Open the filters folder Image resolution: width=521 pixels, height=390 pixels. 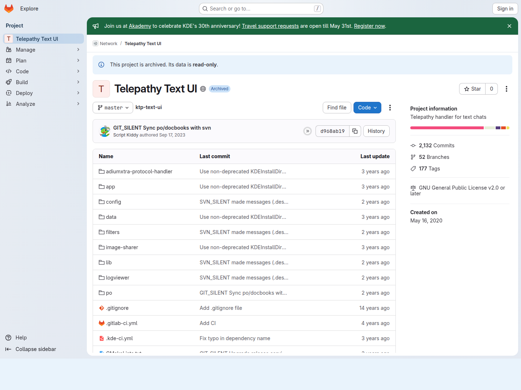(113, 232)
